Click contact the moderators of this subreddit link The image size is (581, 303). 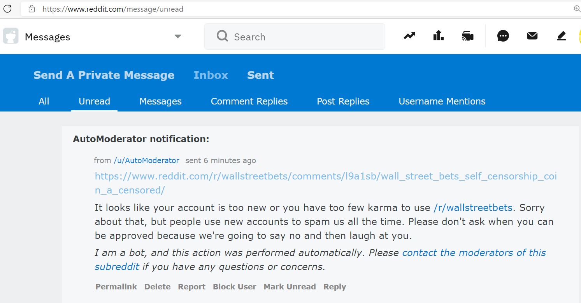pos(474,253)
